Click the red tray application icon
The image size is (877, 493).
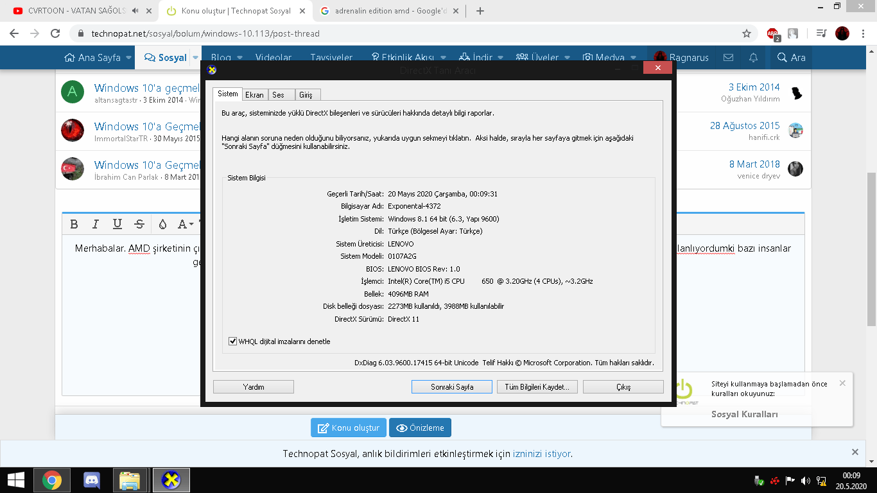(775, 480)
